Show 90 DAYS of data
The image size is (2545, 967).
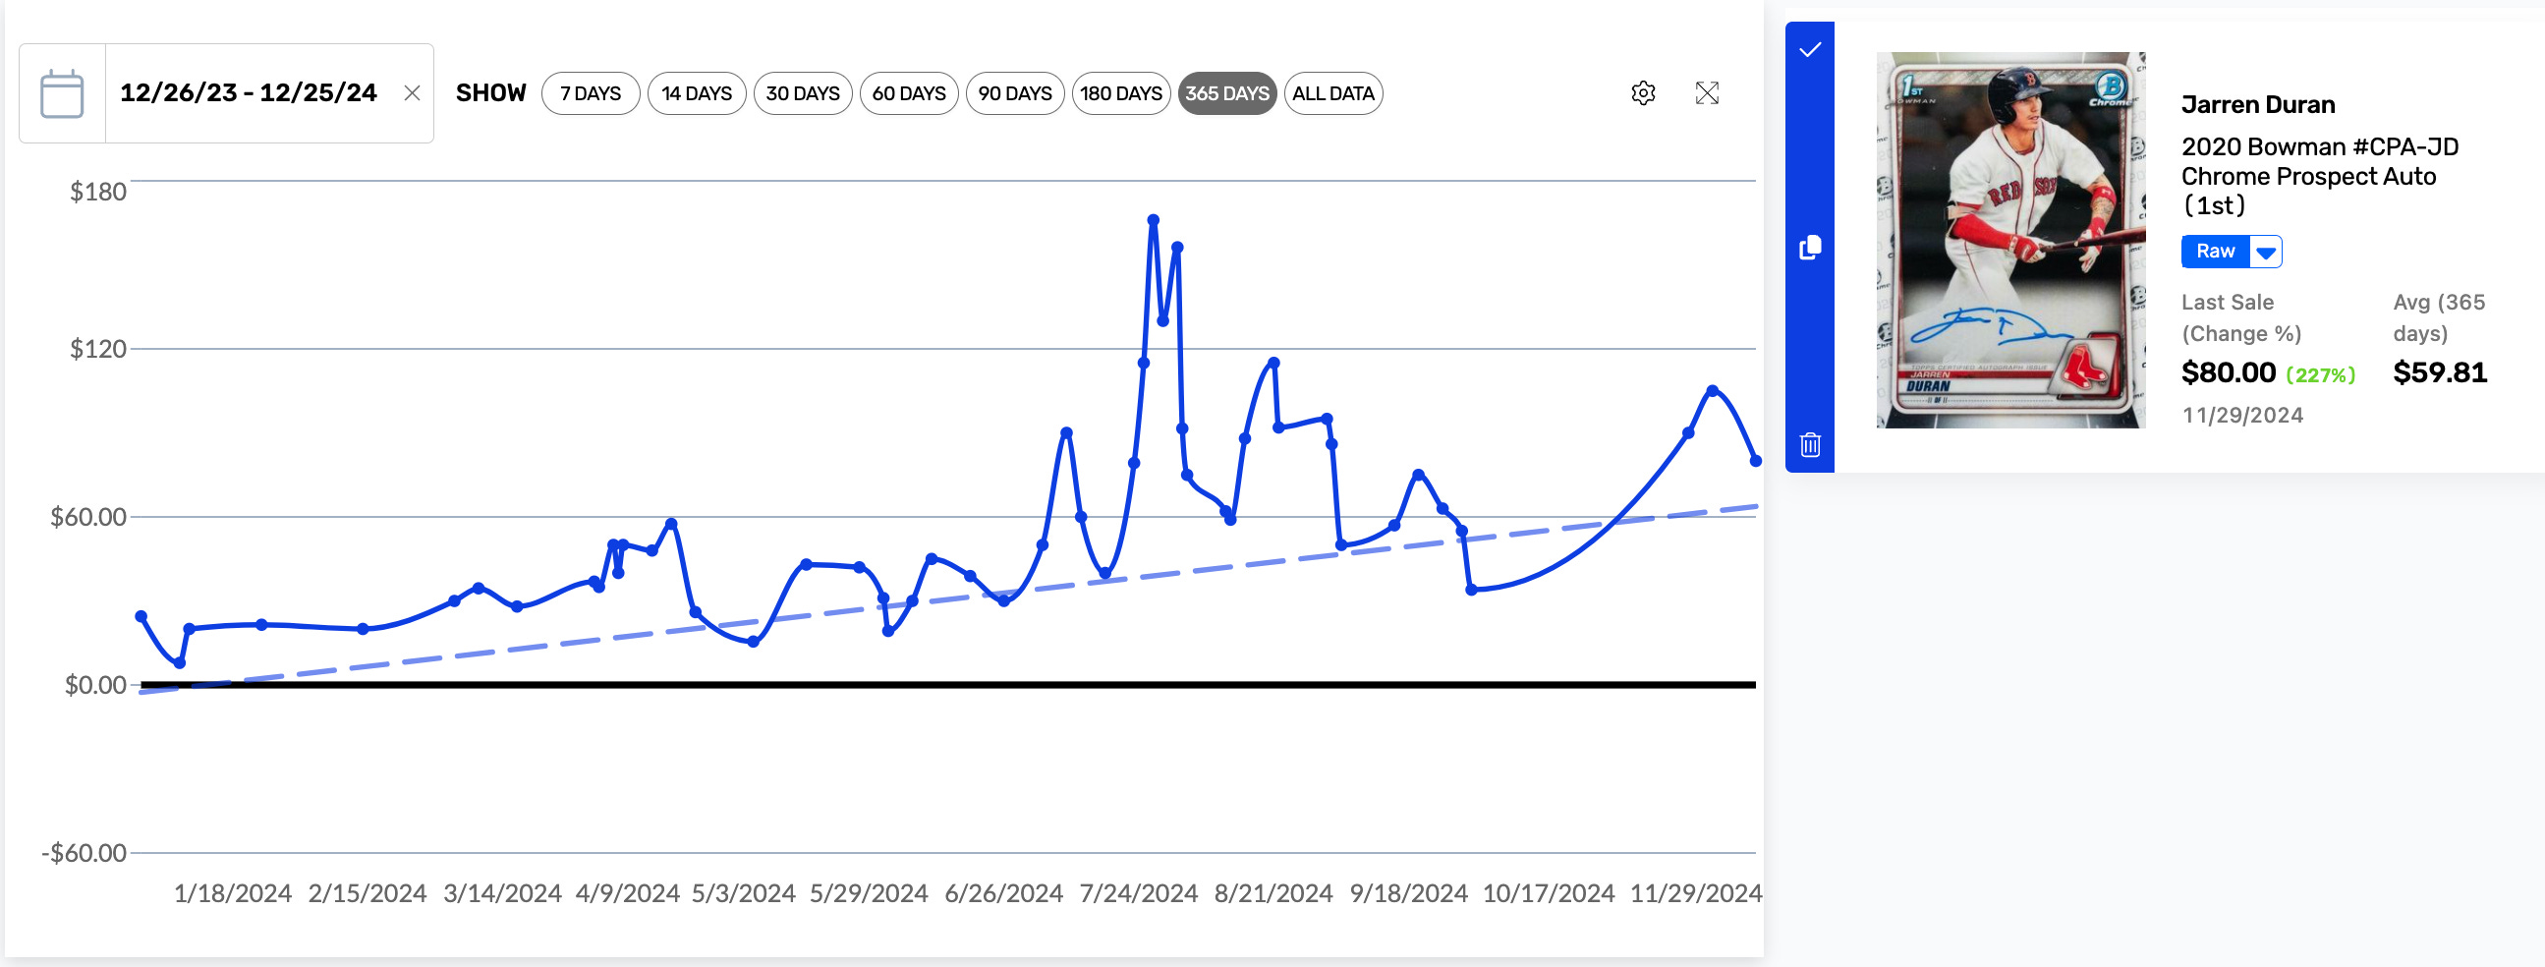pyautogui.click(x=1015, y=93)
